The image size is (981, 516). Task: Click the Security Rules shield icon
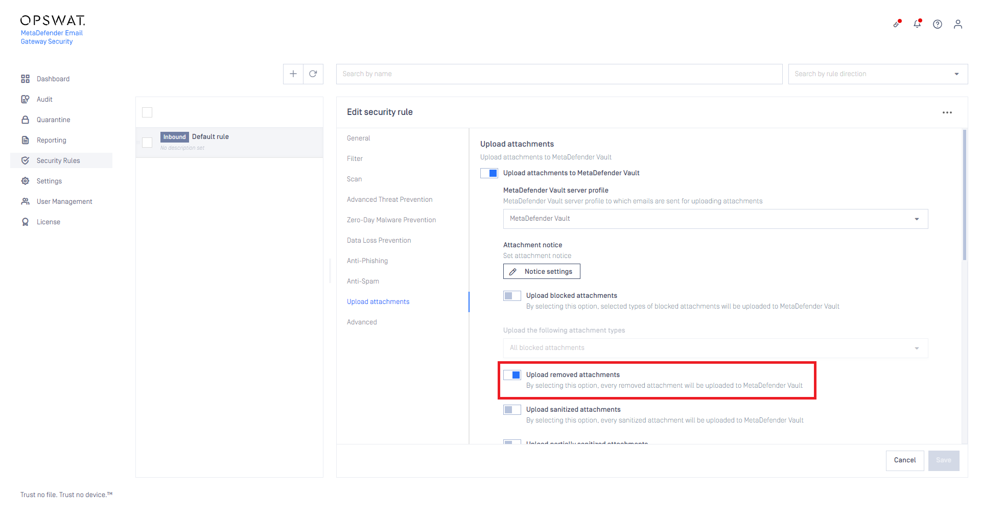point(25,160)
